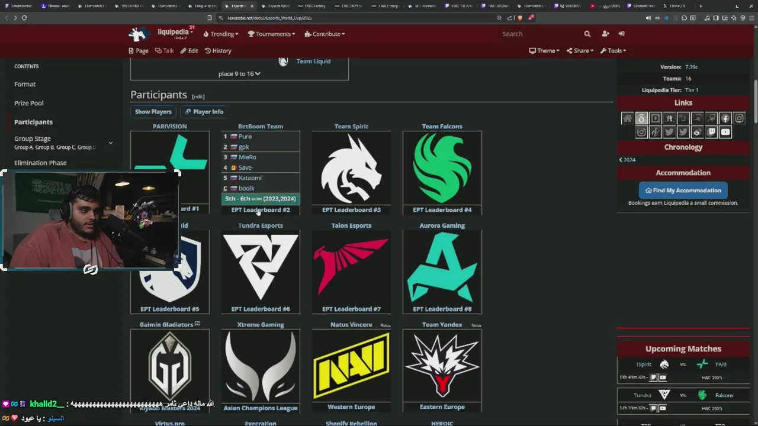Open the Team Liquid link
The width and height of the screenshot is (758, 426).
[313, 61]
